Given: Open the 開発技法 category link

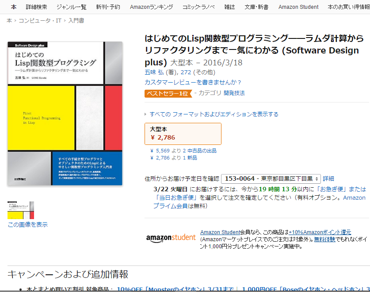Looking at the screenshot, I should click(234, 93).
